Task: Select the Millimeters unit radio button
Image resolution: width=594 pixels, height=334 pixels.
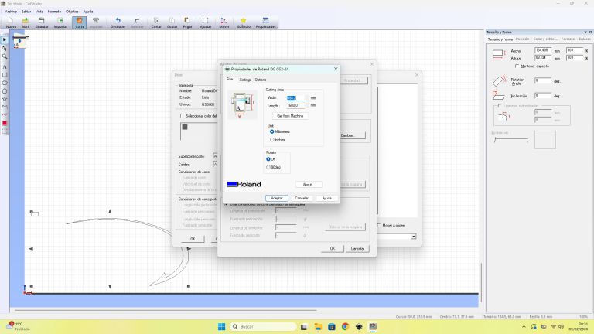Action: pyautogui.click(x=271, y=131)
